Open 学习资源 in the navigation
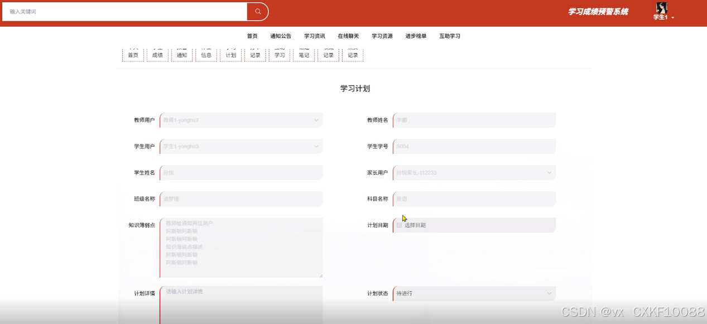Viewport: 707px width, 324px height. tap(382, 36)
